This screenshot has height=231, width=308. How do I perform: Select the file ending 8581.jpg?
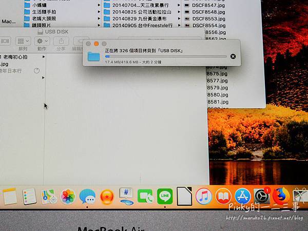tap(218, 102)
